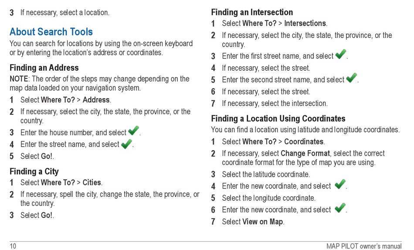
Task: Click the NOTE label under Finding an Address
Action: (19, 79)
